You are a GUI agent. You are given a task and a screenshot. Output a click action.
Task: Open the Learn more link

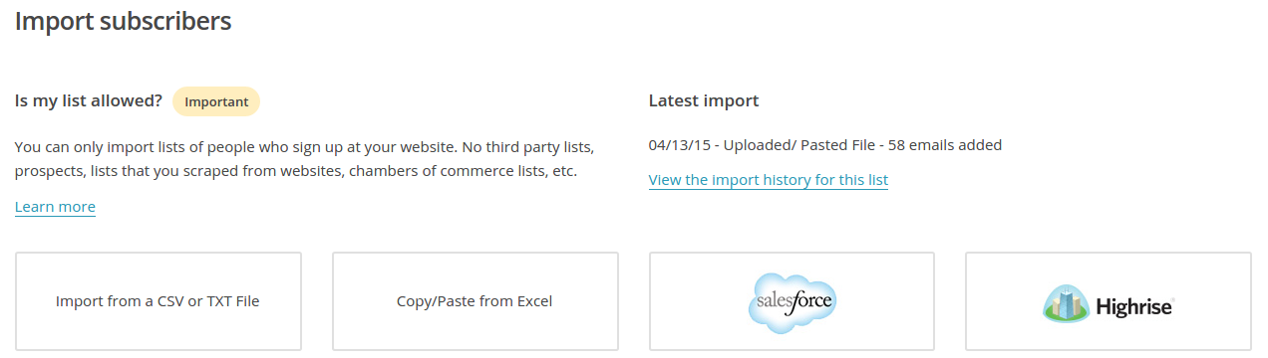[x=55, y=207]
